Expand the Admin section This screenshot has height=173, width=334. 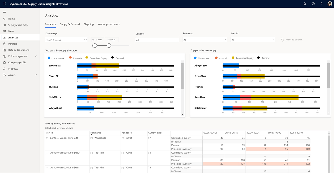(36, 75)
